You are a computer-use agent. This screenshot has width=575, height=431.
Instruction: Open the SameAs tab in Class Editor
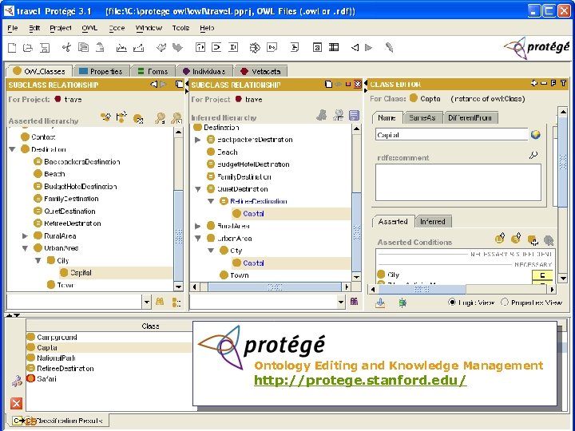coord(422,117)
